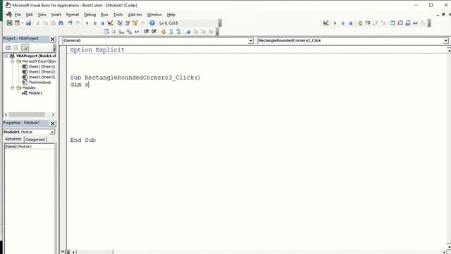451x254 pixels.
Task: Open the Watch Window icon
Action: pyautogui.click(x=407, y=23)
